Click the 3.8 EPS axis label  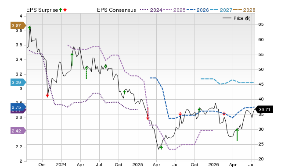point(19,31)
